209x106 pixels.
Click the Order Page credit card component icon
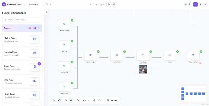click(35, 95)
